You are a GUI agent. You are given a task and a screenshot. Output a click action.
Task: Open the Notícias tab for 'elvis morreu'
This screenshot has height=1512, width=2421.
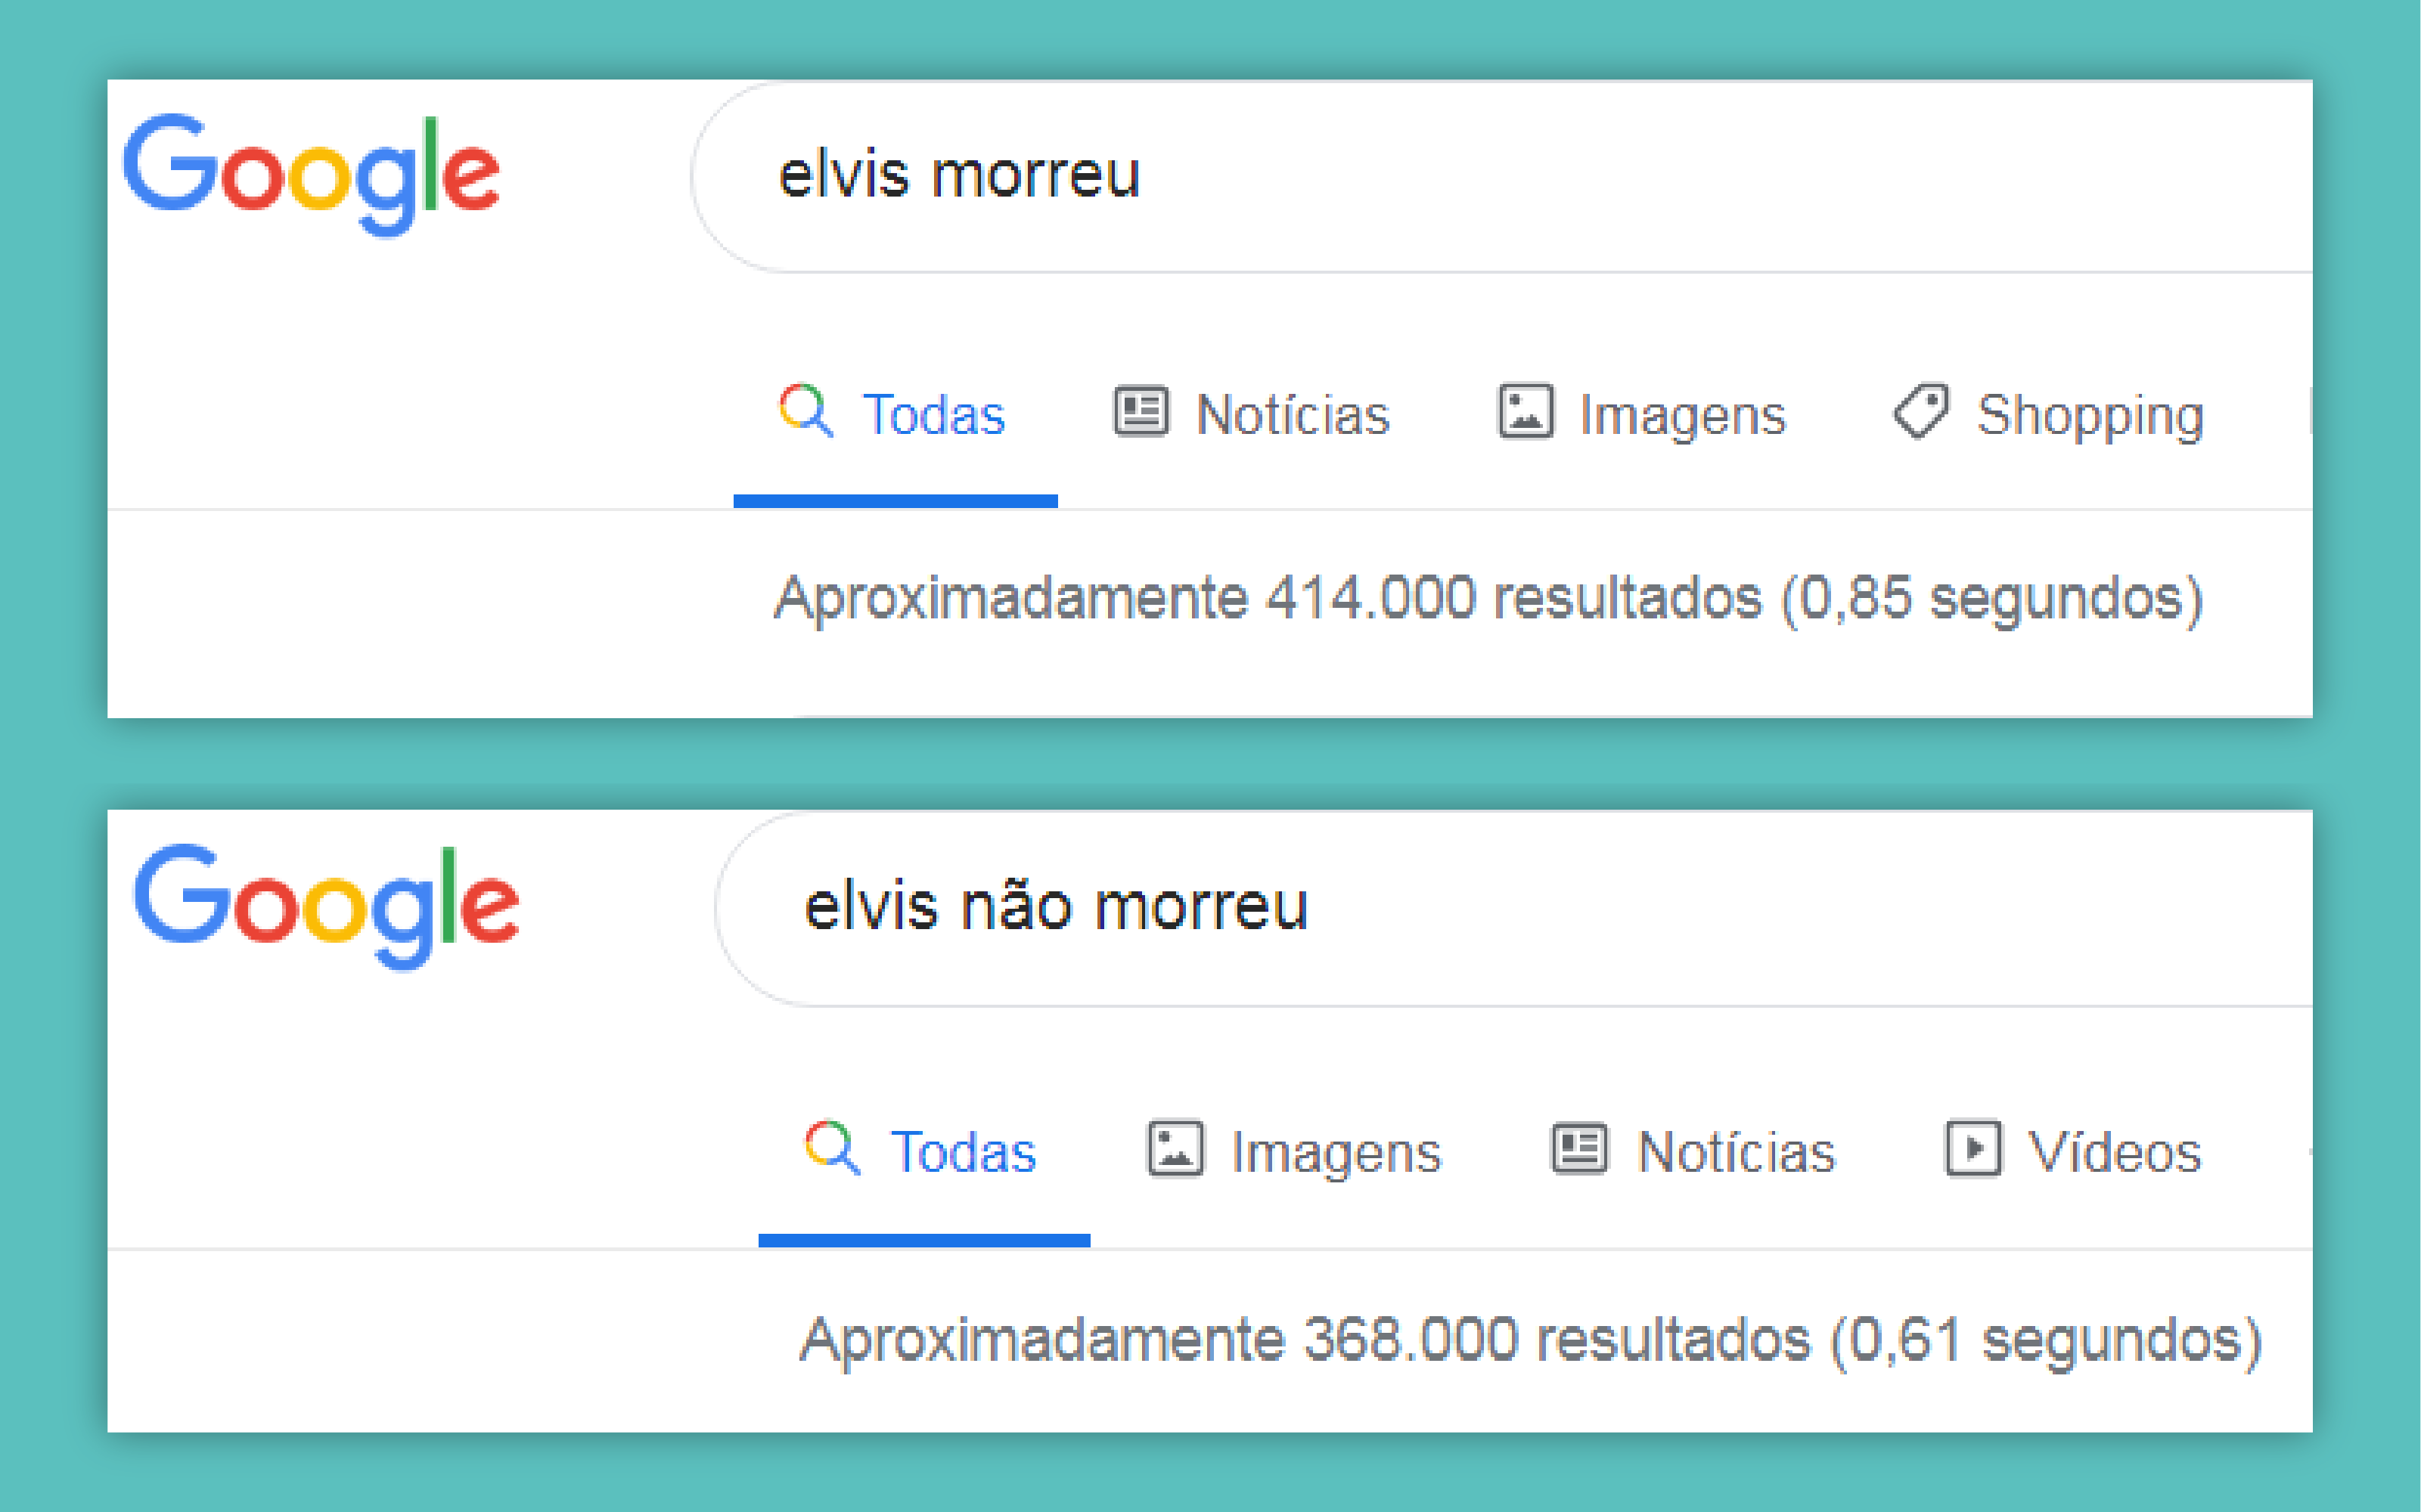pyautogui.click(x=1293, y=414)
